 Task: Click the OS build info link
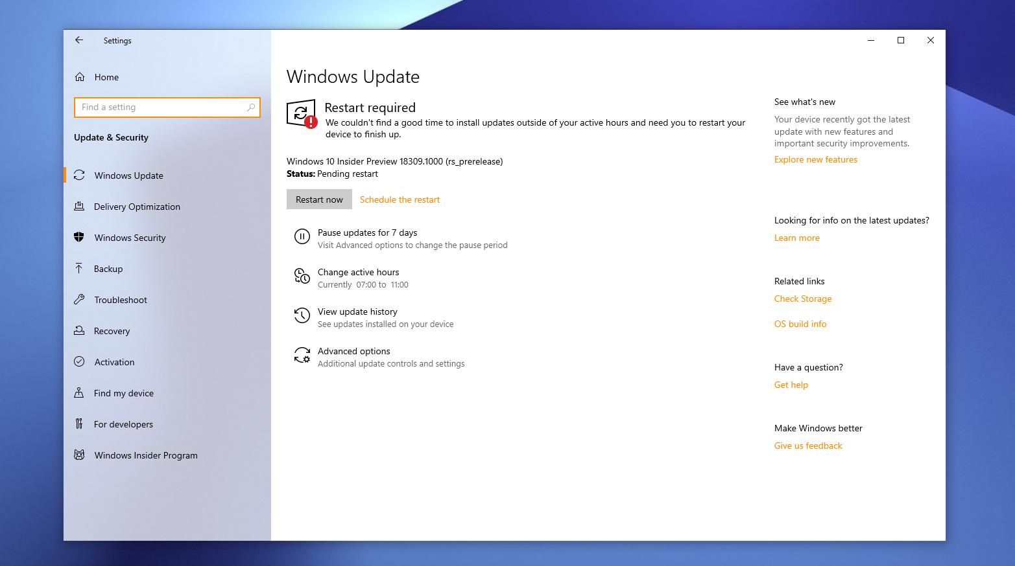[x=800, y=324]
